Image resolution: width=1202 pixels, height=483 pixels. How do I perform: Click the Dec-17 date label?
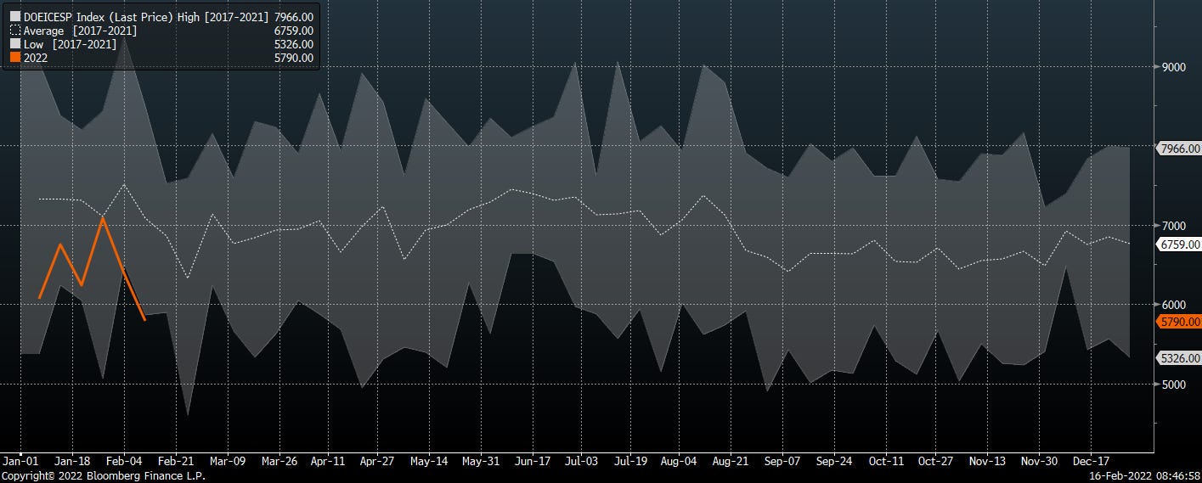[x=1090, y=462]
